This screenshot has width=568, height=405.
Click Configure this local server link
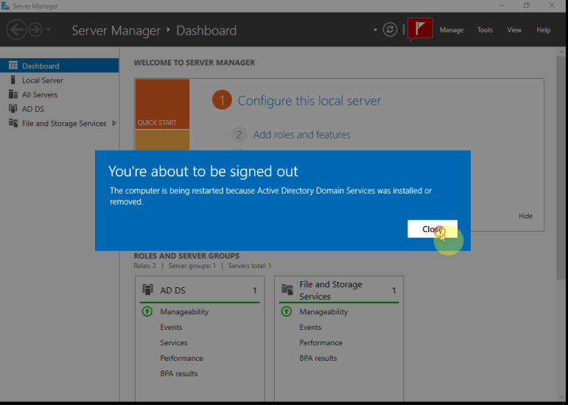click(x=309, y=101)
